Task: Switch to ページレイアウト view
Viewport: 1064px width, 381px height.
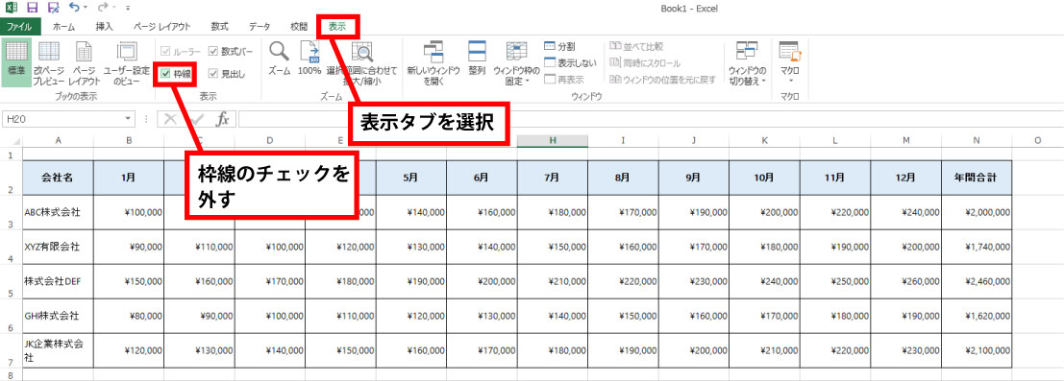Action: (x=84, y=62)
